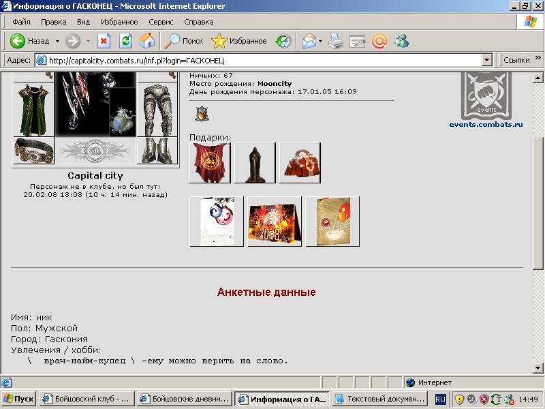545x409 pixels.
Task: Click the events shield logo image
Action: 486,95
